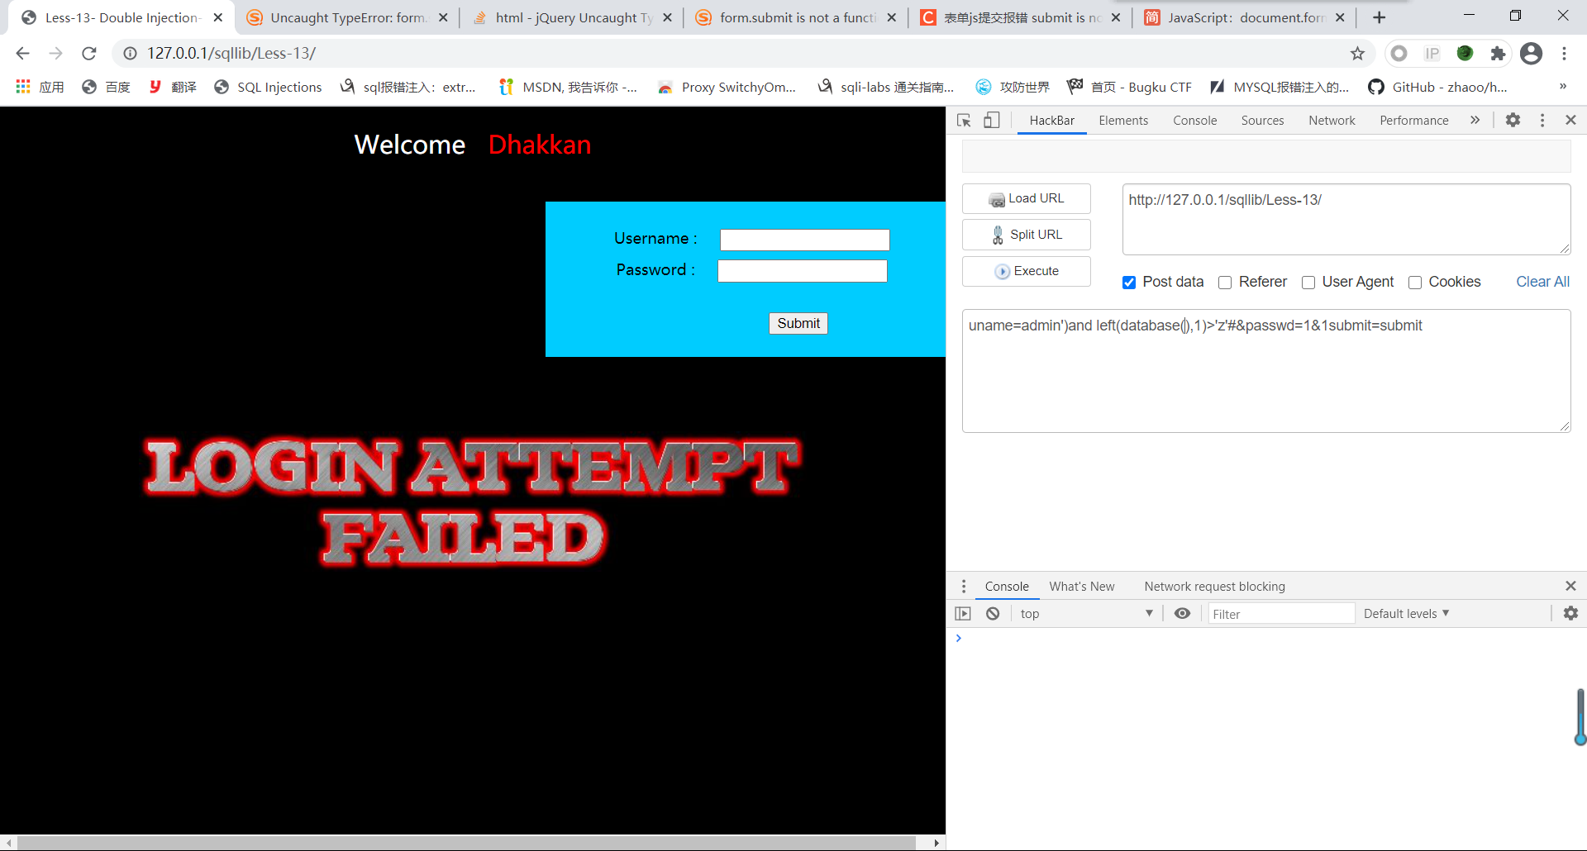This screenshot has width=1587, height=851.
Task: Show the console sidebar icon
Action: 963,614
